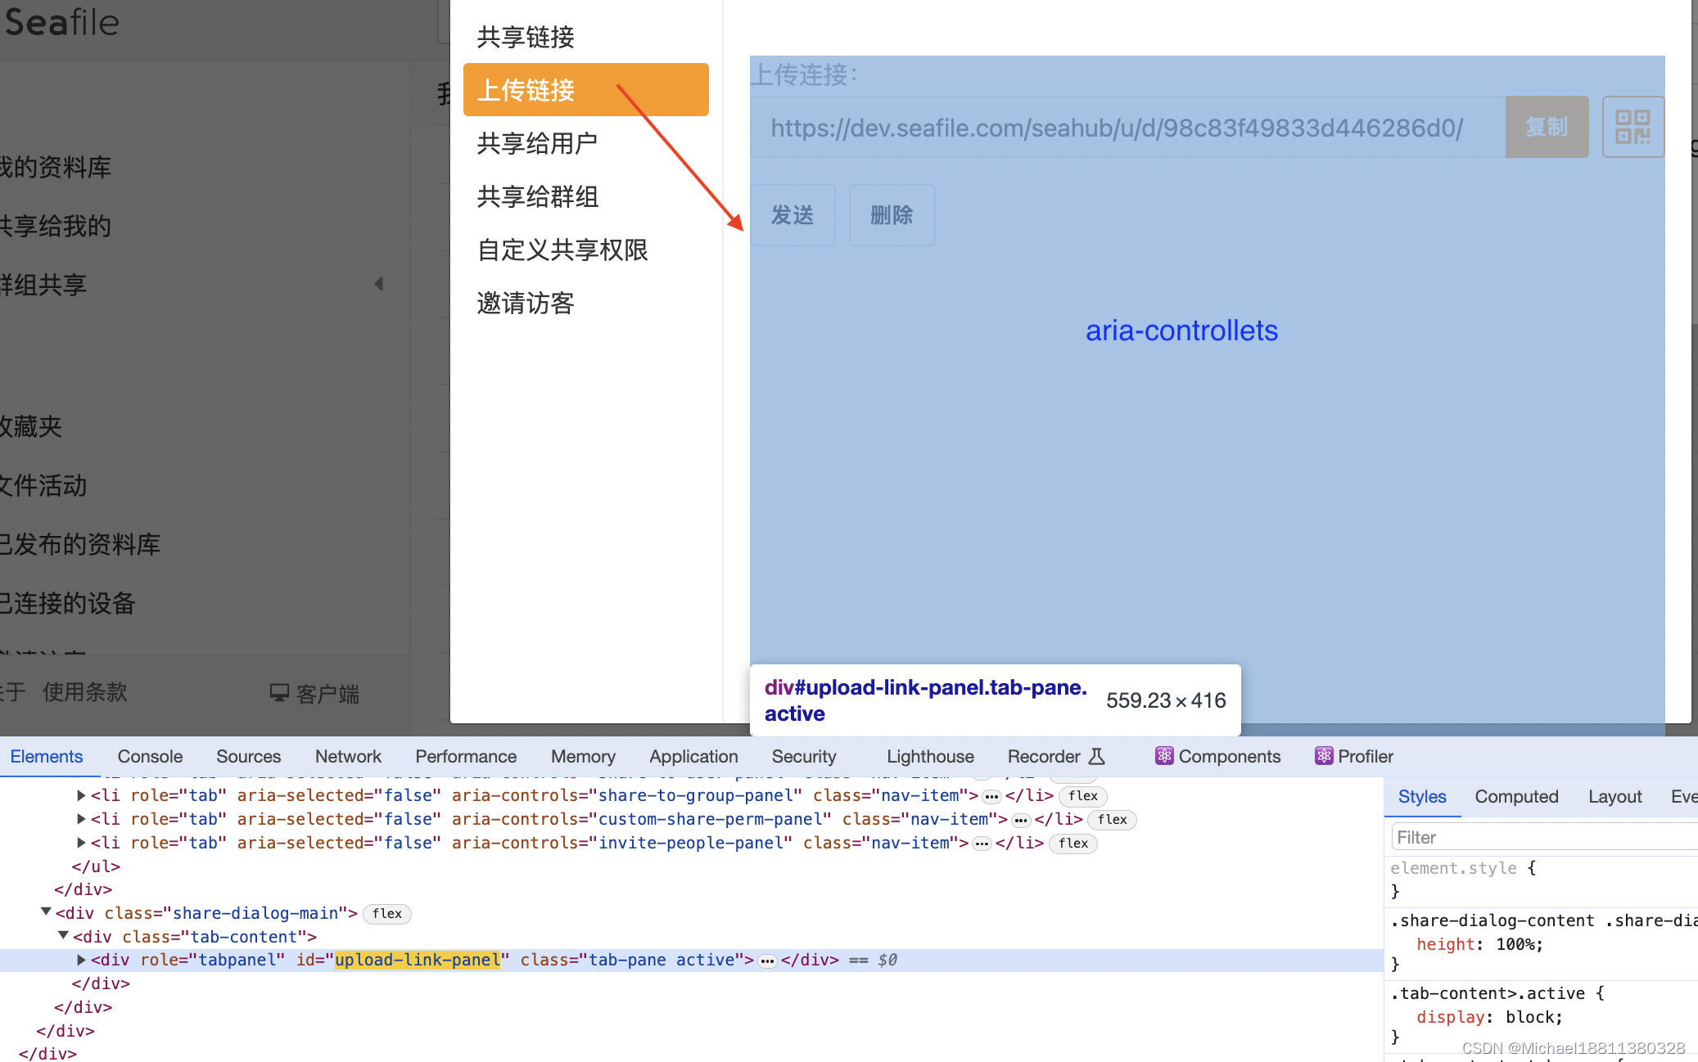The width and height of the screenshot is (1698, 1062).
Task: Open DevTools Console tab
Action: 150,756
